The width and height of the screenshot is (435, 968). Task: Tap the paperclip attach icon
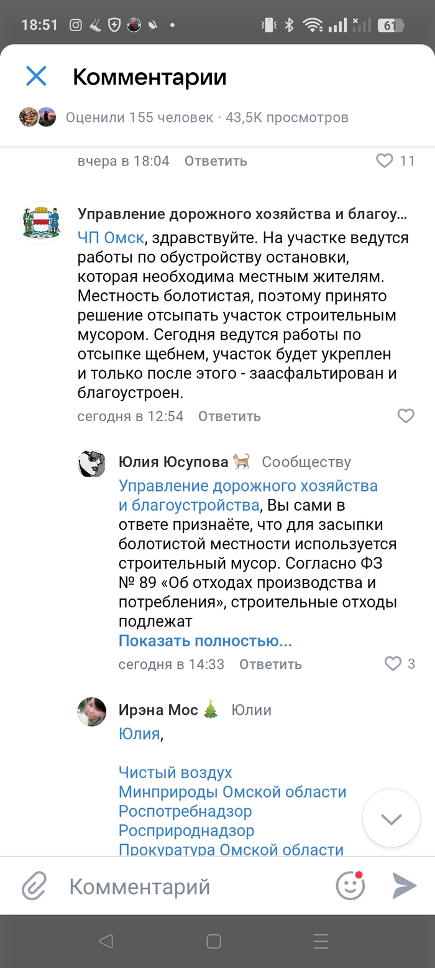[x=34, y=886]
